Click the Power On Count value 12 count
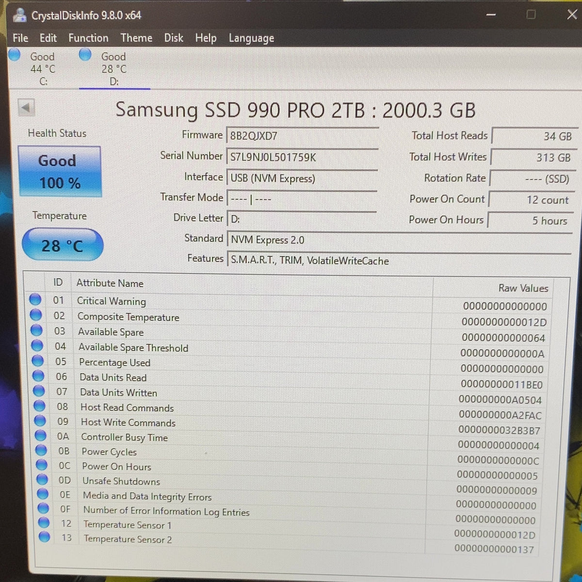The image size is (582, 582). click(531, 200)
